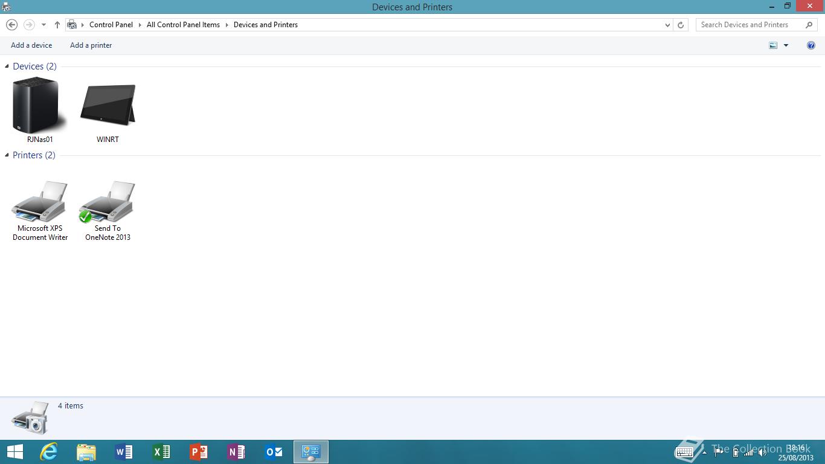Collapse the Printers (2) group
Viewport: 825px width, 464px height.
(x=7, y=155)
